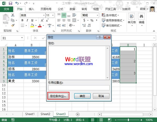Open the Name Box H1 dropdown

(22, 38)
